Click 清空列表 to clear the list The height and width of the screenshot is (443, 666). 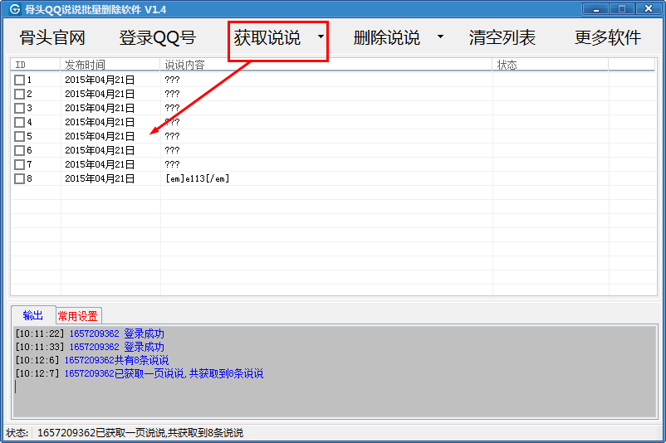pyautogui.click(x=502, y=38)
